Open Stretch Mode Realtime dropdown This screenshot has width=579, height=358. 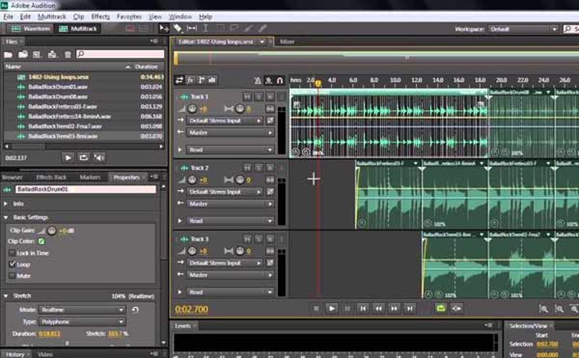82,309
